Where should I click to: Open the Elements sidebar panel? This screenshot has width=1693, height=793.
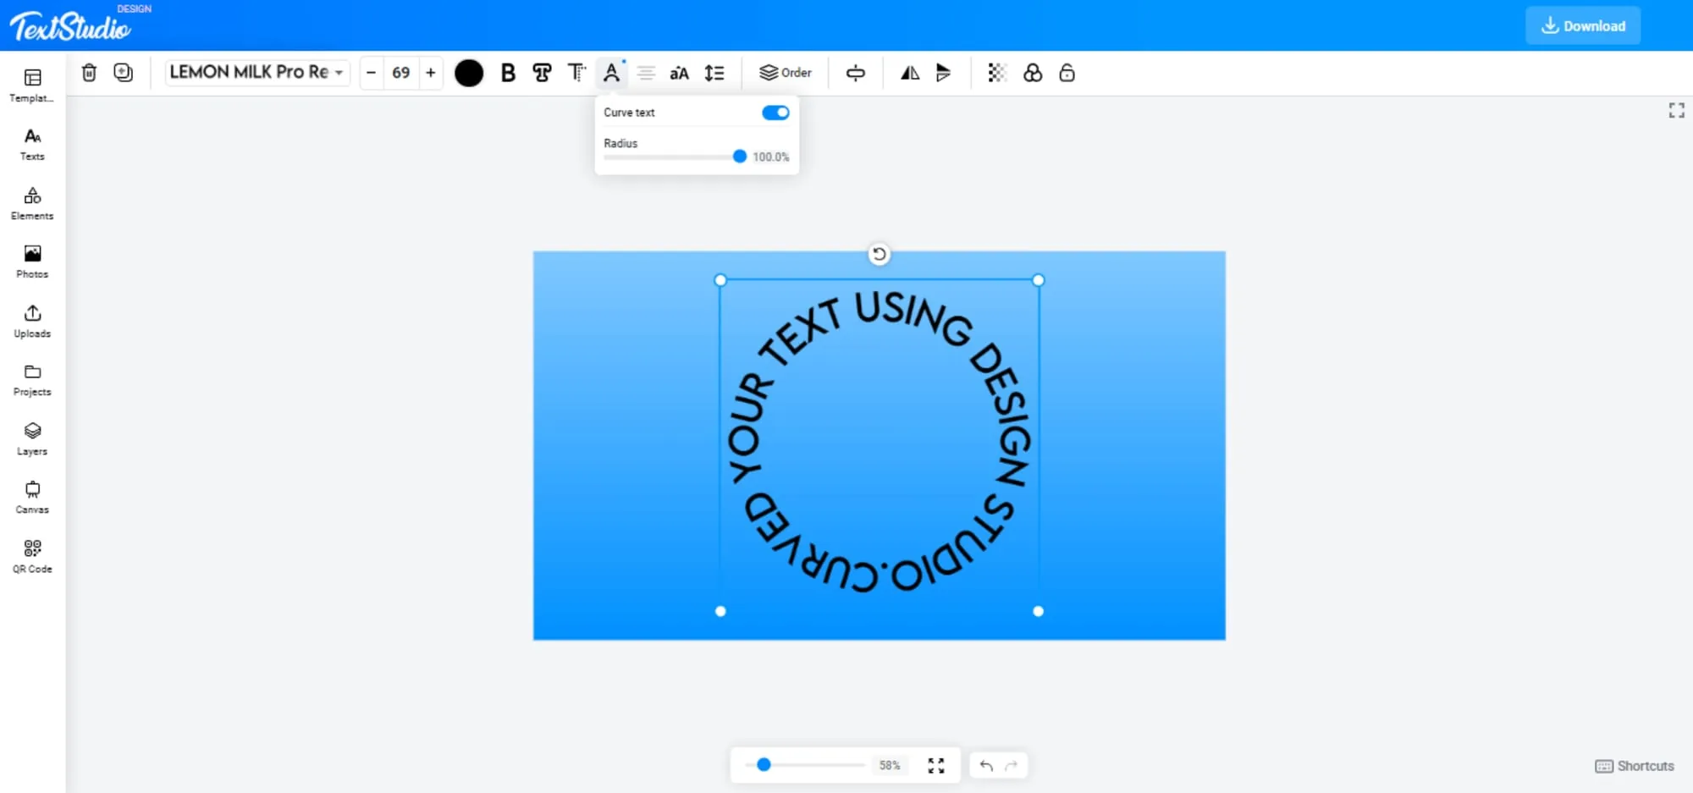click(x=32, y=204)
